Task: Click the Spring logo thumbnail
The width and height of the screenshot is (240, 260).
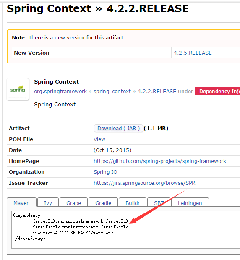Action: pyautogui.click(x=18, y=89)
